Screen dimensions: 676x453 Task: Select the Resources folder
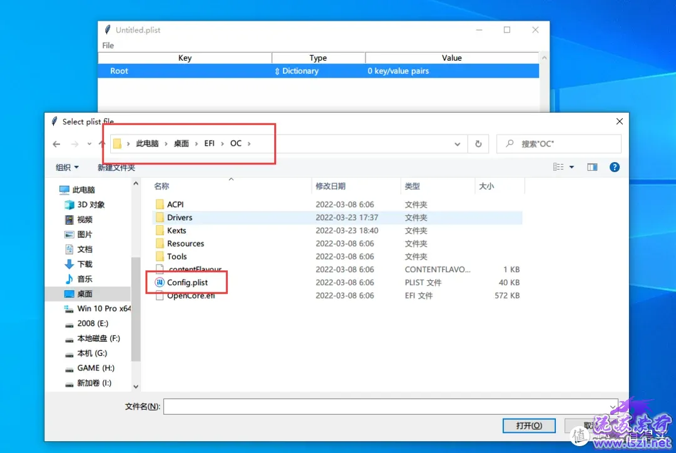tap(185, 243)
